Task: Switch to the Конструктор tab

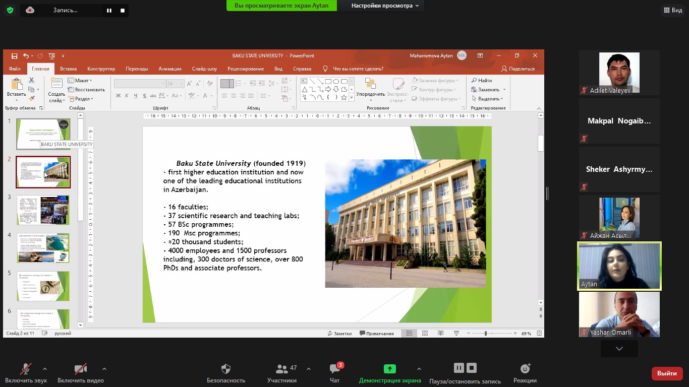Action: (x=101, y=69)
